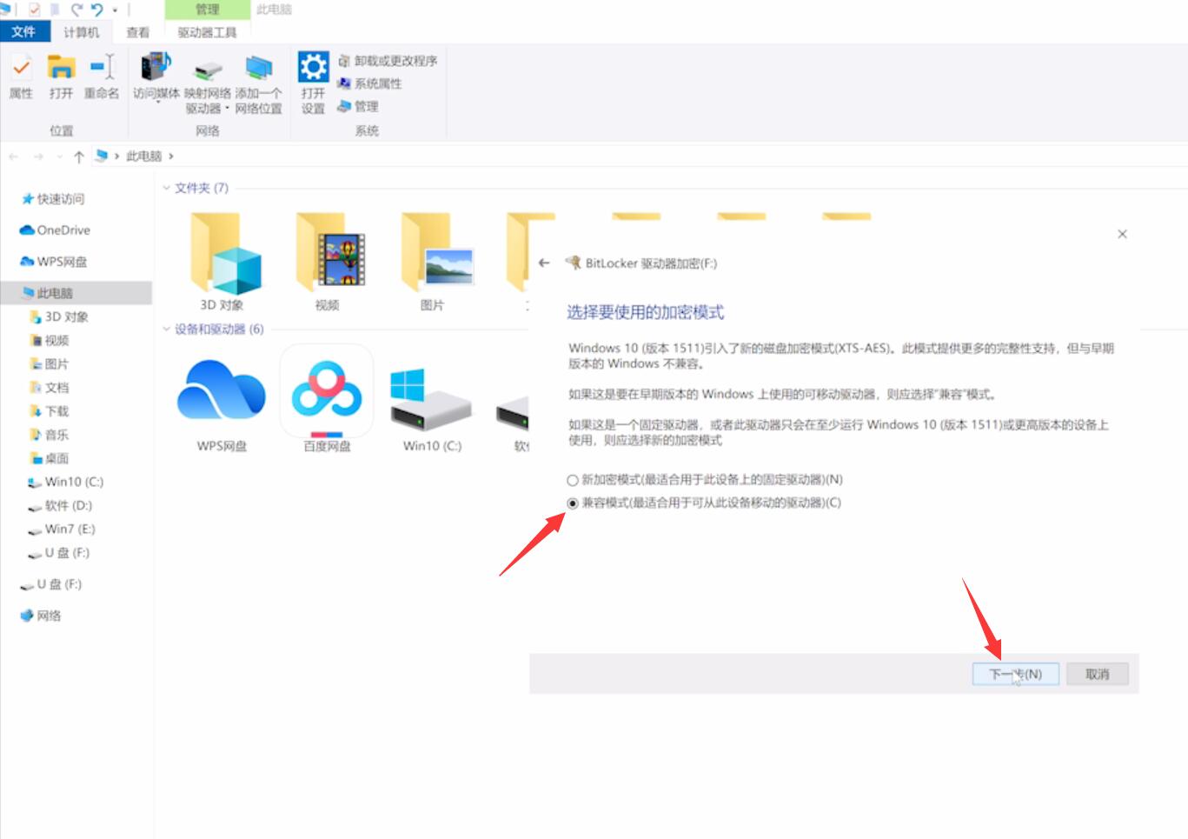Switch to the 驱动器工具 (Drive Tools) tab

pyautogui.click(x=207, y=32)
